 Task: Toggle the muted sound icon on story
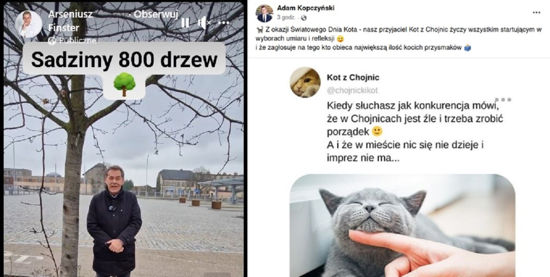[x=204, y=22]
